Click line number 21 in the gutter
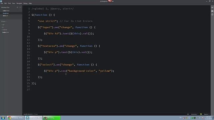214x120 pixels. [x=28, y=71]
